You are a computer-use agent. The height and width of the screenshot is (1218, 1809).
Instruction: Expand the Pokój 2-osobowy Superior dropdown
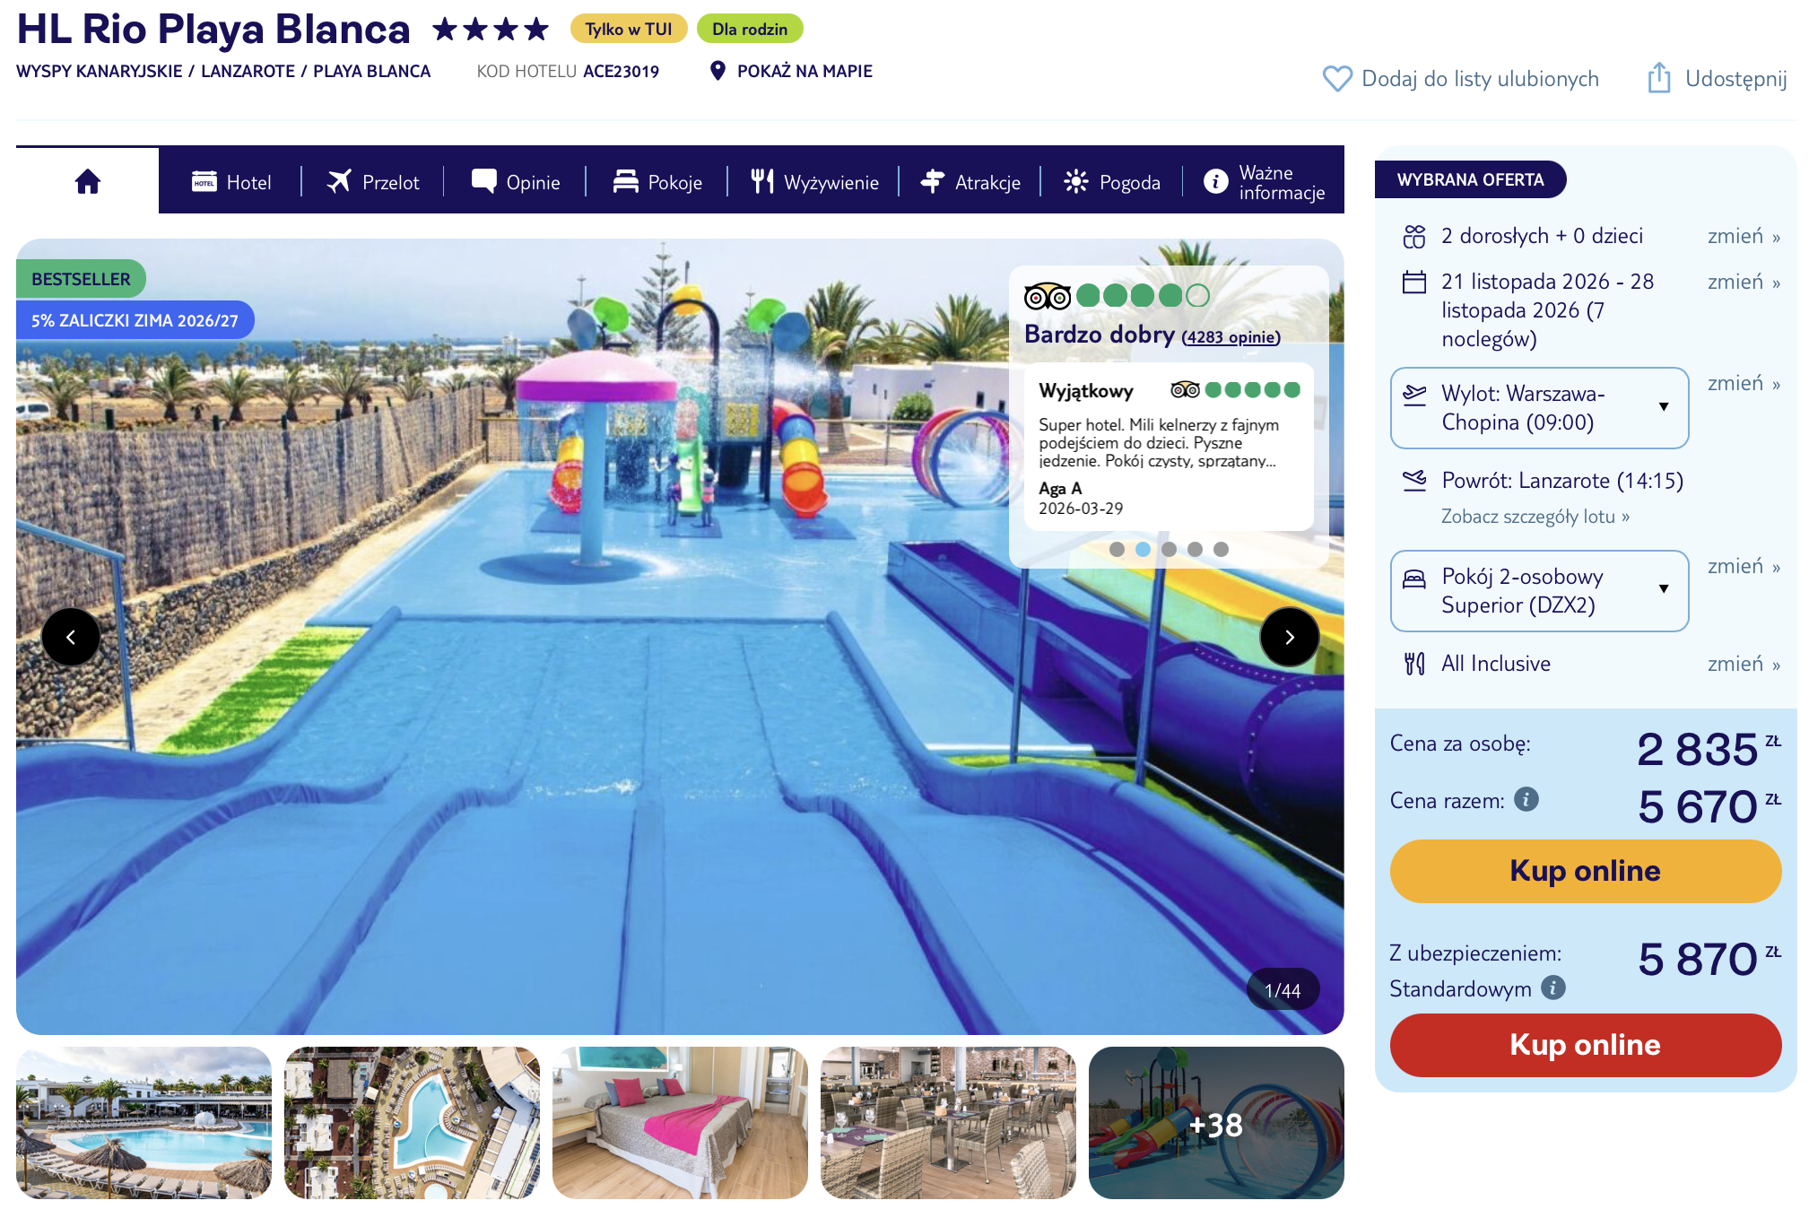click(x=1539, y=591)
